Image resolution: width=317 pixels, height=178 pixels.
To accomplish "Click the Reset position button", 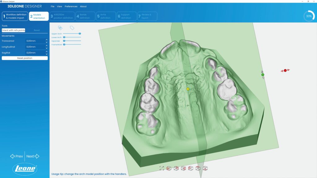I will click(x=25, y=58).
